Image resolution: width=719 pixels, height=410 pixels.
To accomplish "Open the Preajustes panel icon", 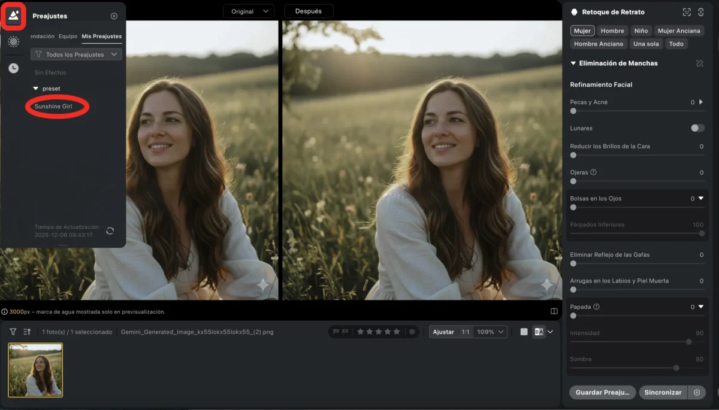I will 13,14.
